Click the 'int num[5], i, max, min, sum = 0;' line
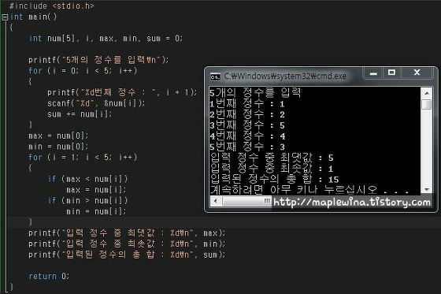This screenshot has height=294, width=441. click(106, 39)
